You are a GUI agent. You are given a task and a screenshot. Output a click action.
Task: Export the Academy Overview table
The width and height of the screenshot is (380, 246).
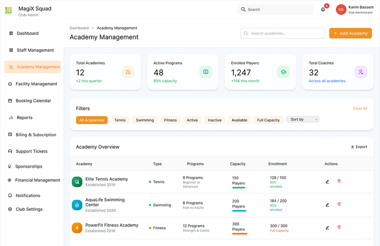359,147
